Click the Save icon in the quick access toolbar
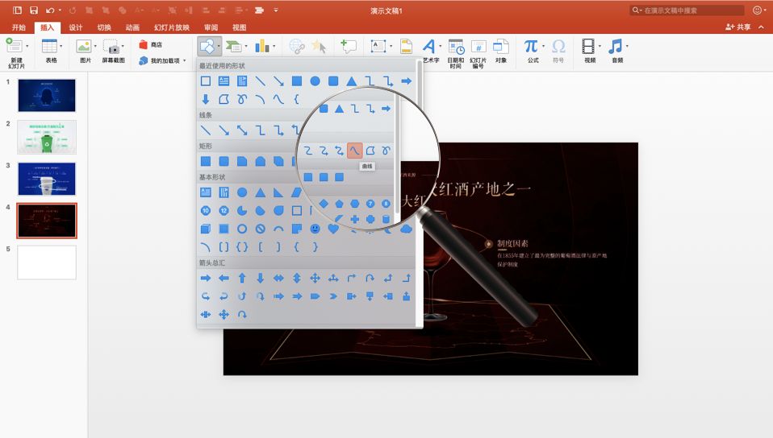Viewport: 773px width, 438px height. (34, 10)
